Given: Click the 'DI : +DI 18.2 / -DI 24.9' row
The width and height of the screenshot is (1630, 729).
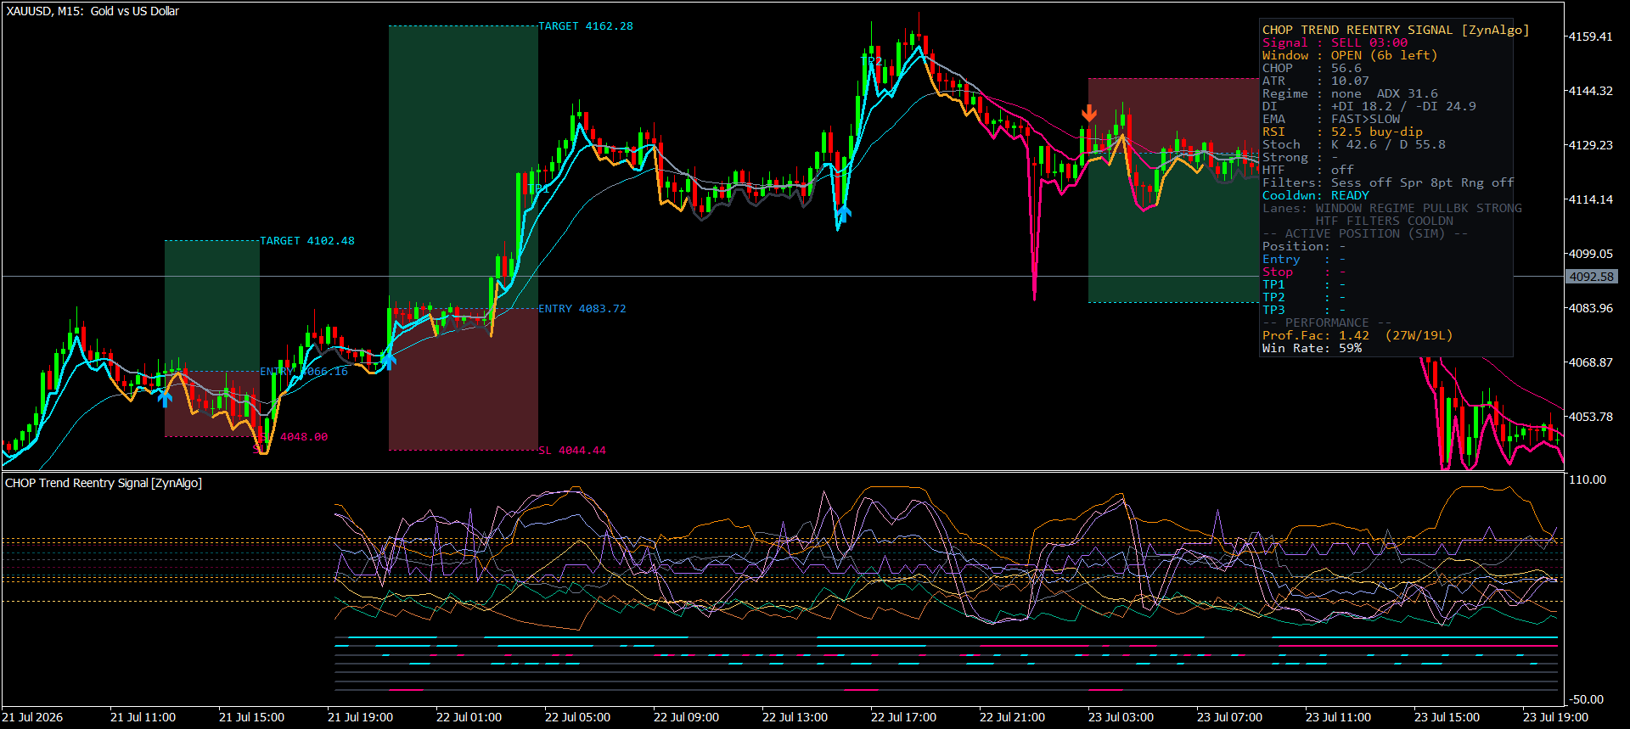Looking at the screenshot, I should (1369, 106).
